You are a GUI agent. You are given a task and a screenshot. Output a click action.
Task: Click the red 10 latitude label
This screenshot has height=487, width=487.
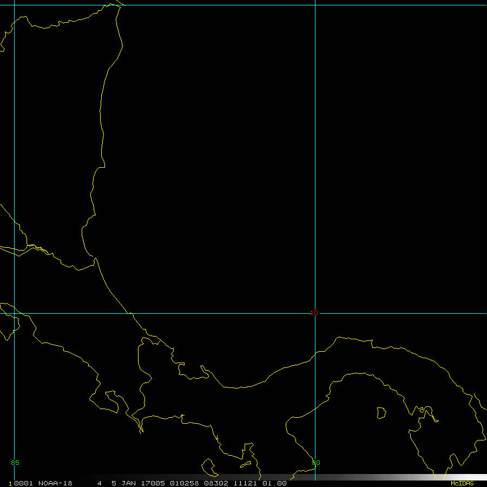click(314, 313)
